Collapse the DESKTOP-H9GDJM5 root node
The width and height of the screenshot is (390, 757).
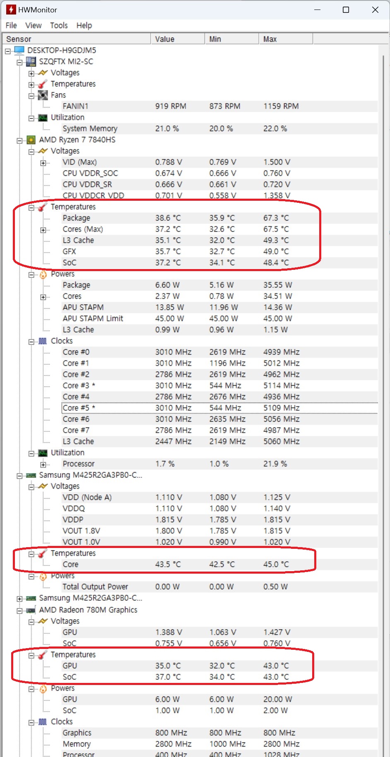(8, 51)
